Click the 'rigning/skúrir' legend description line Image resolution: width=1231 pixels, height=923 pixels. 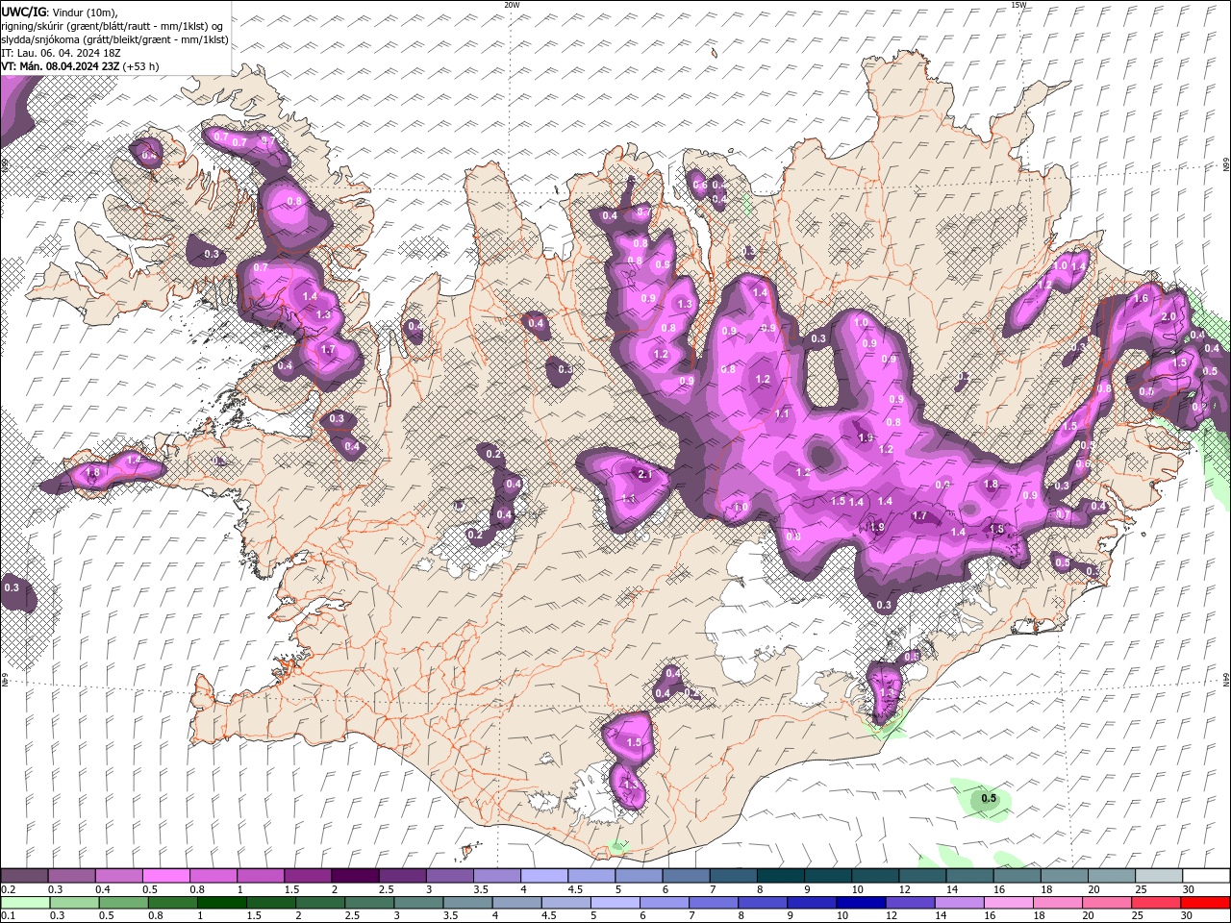[113, 25]
